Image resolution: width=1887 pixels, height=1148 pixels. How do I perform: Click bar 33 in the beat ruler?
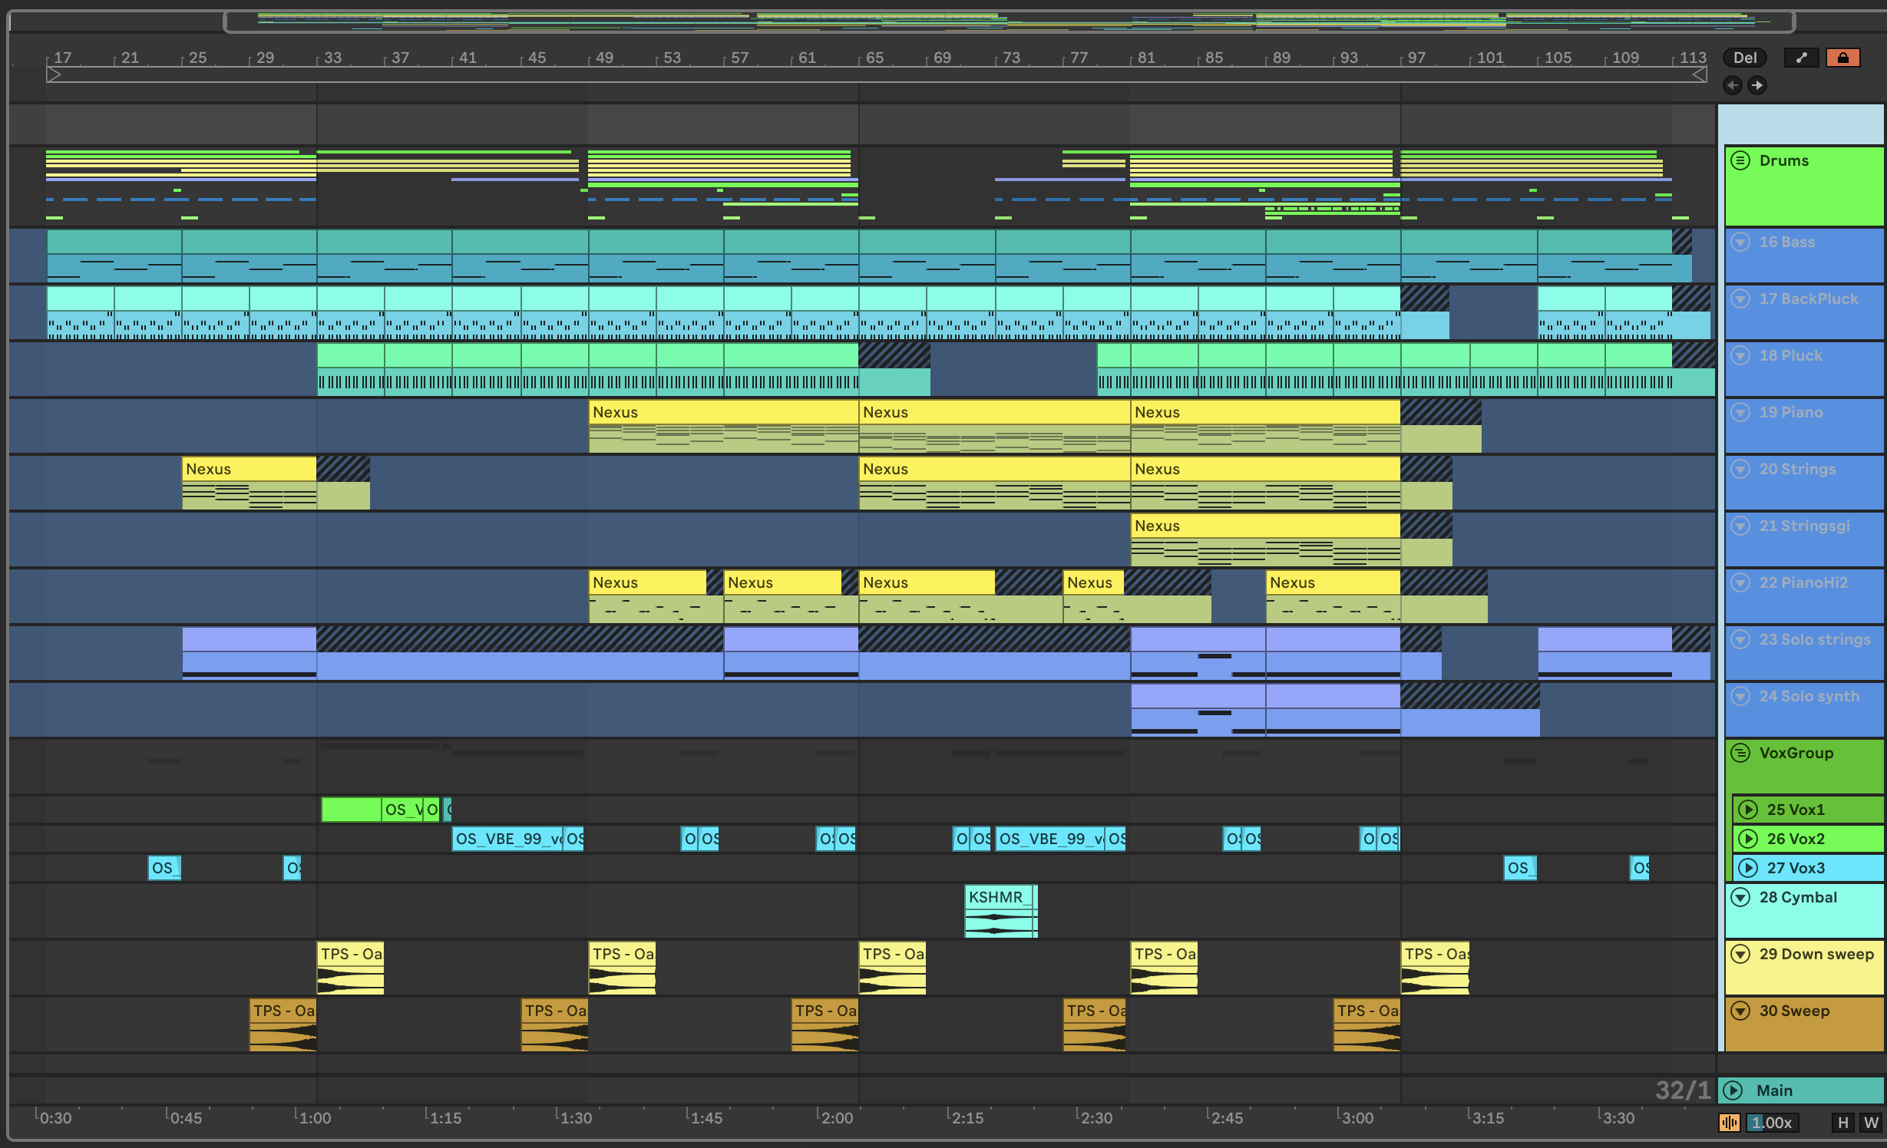click(x=332, y=58)
